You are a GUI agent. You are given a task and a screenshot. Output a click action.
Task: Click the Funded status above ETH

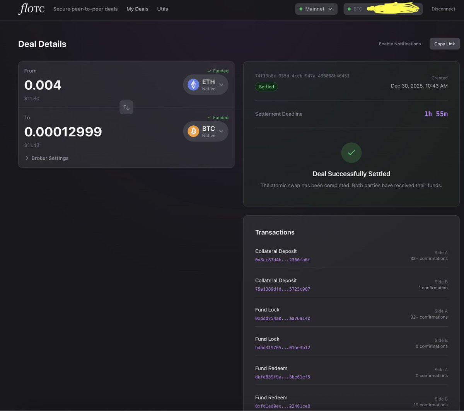click(218, 71)
